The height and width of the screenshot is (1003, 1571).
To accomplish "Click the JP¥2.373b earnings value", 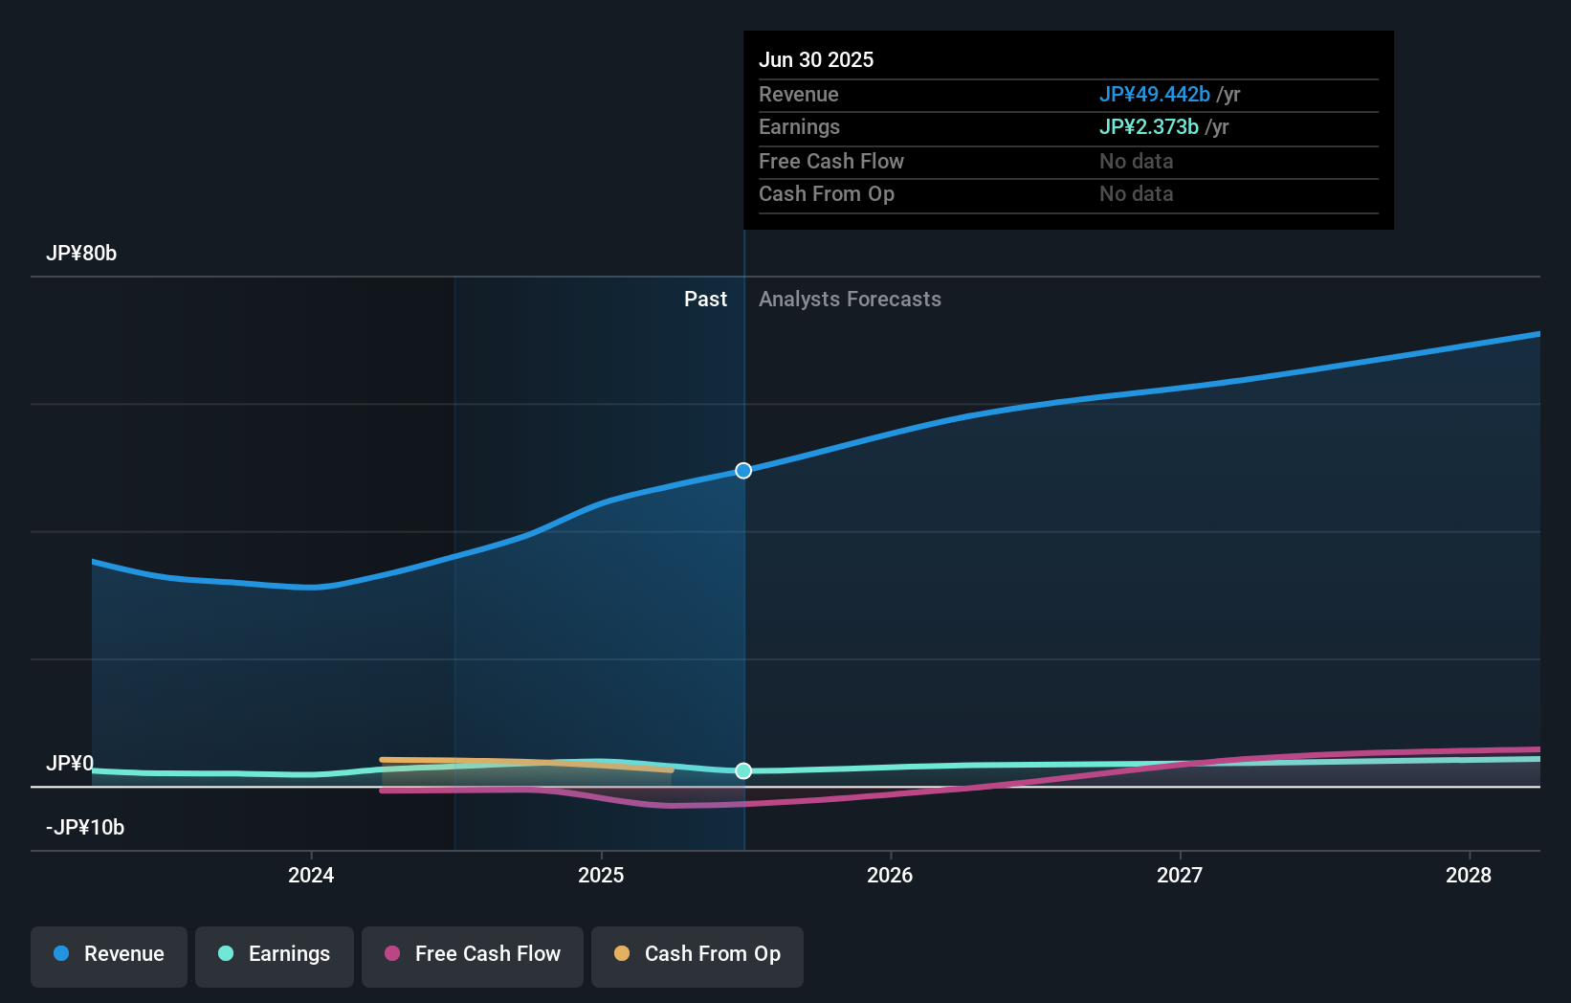I will (x=1148, y=126).
